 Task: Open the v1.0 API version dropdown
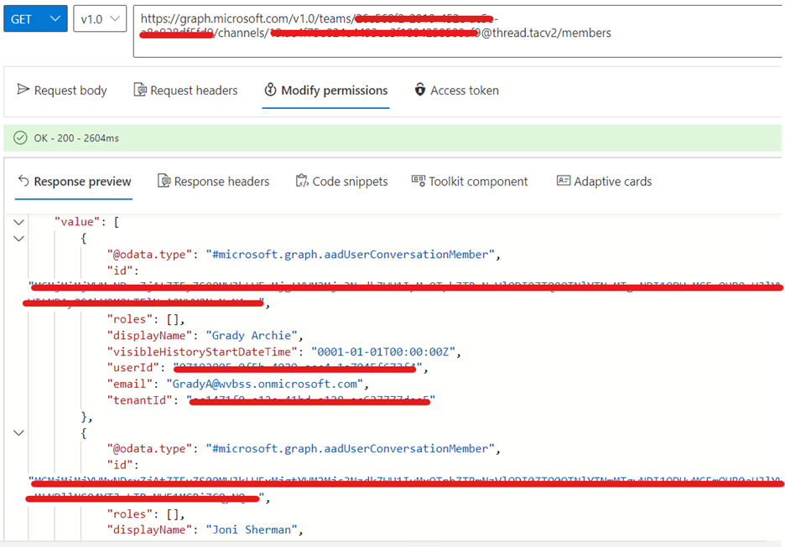click(x=98, y=18)
